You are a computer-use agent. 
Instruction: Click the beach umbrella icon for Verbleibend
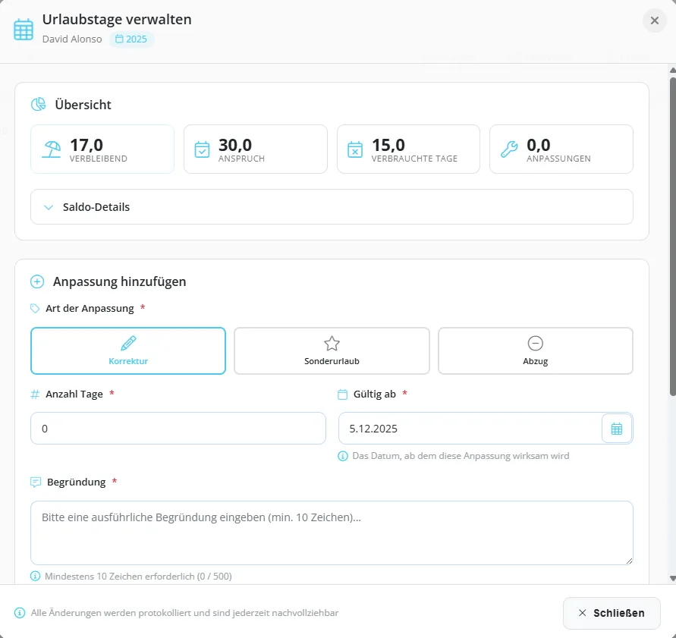pyautogui.click(x=52, y=149)
